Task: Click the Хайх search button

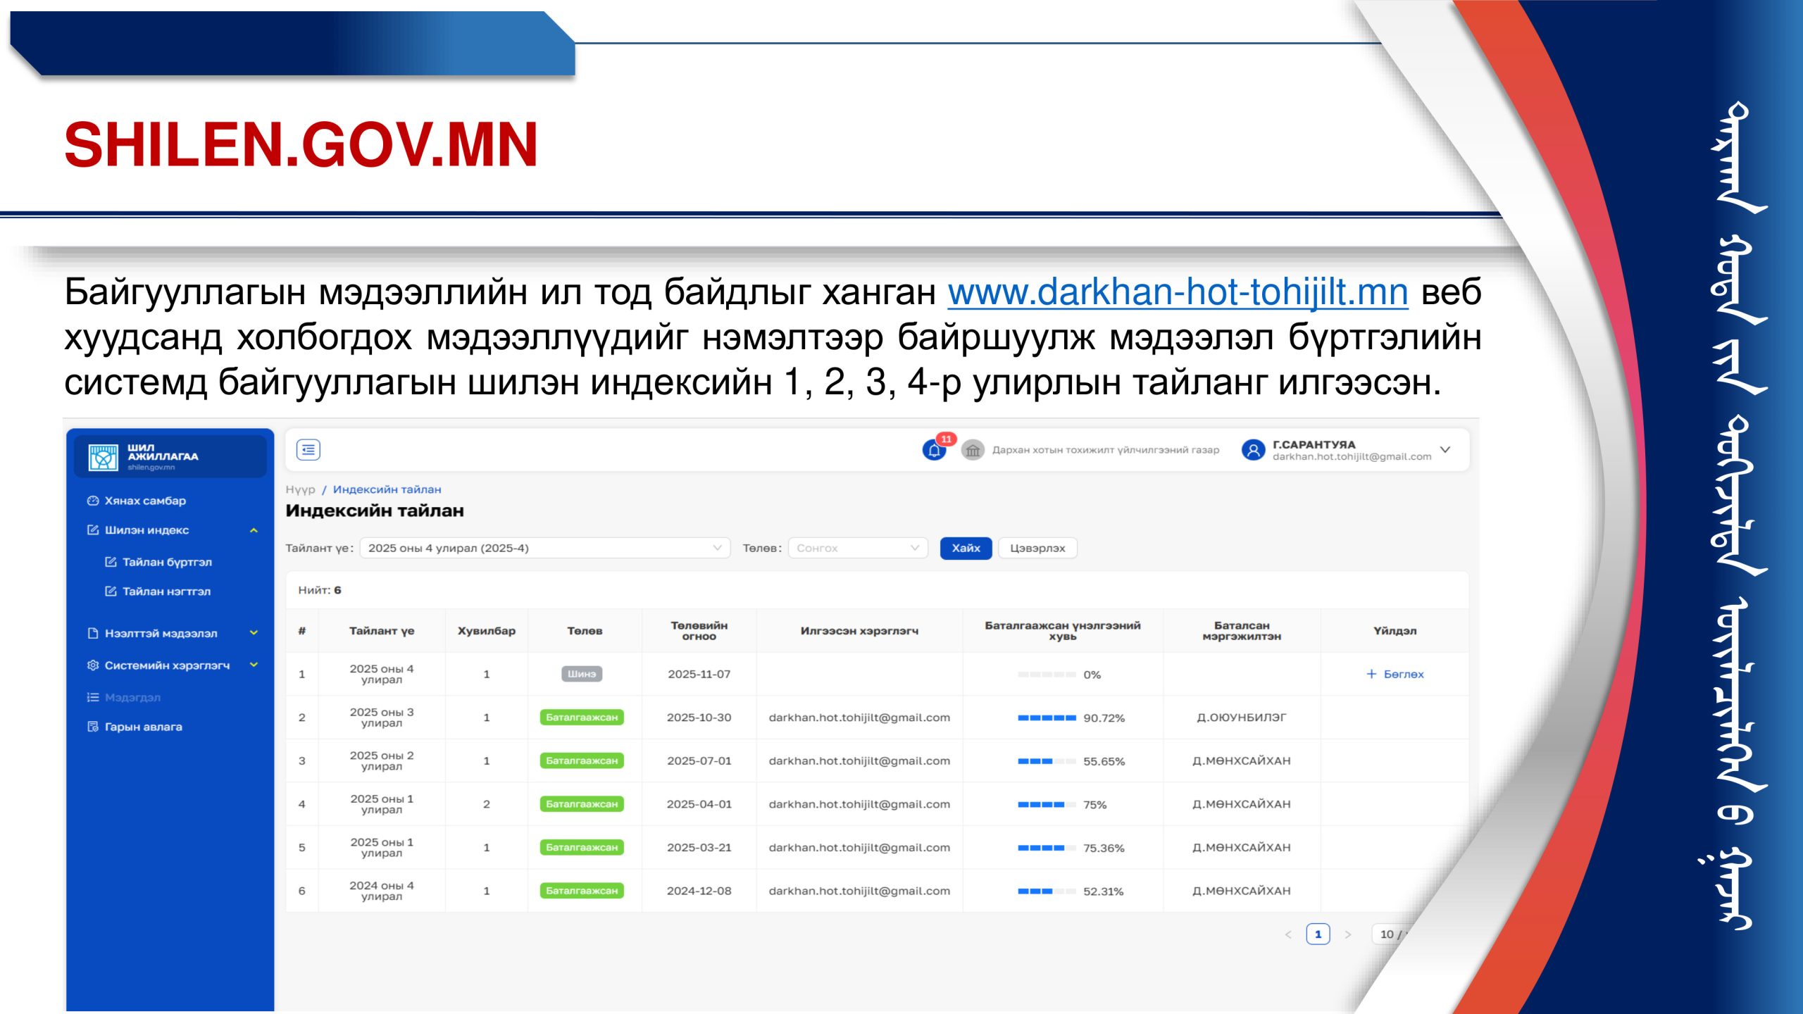Action: click(x=966, y=548)
